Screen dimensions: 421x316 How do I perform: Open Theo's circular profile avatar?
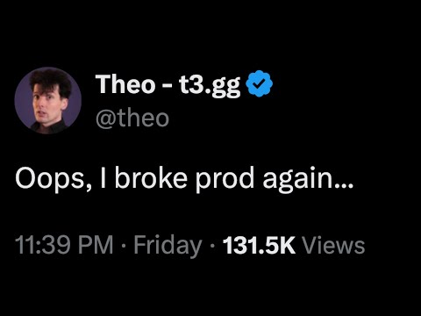pyautogui.click(x=48, y=100)
